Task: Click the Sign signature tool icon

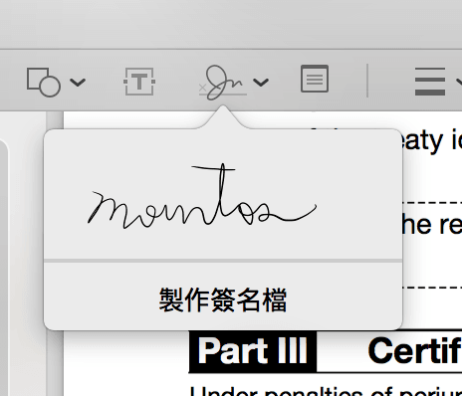Action: (x=223, y=83)
